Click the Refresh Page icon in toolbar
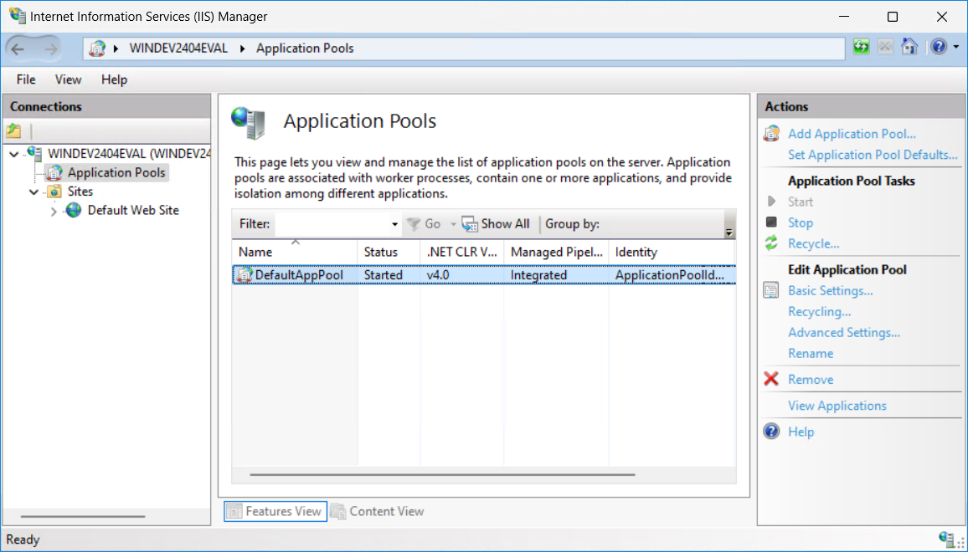968x552 pixels. coord(861,48)
